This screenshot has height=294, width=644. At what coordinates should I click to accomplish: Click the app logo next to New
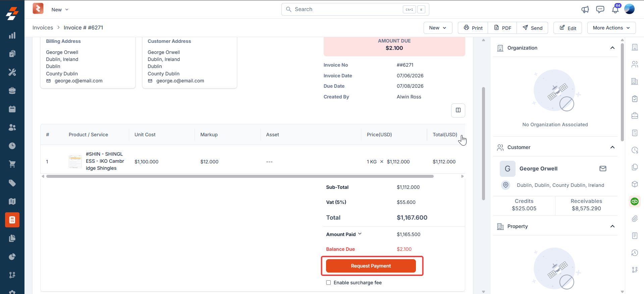38,9
